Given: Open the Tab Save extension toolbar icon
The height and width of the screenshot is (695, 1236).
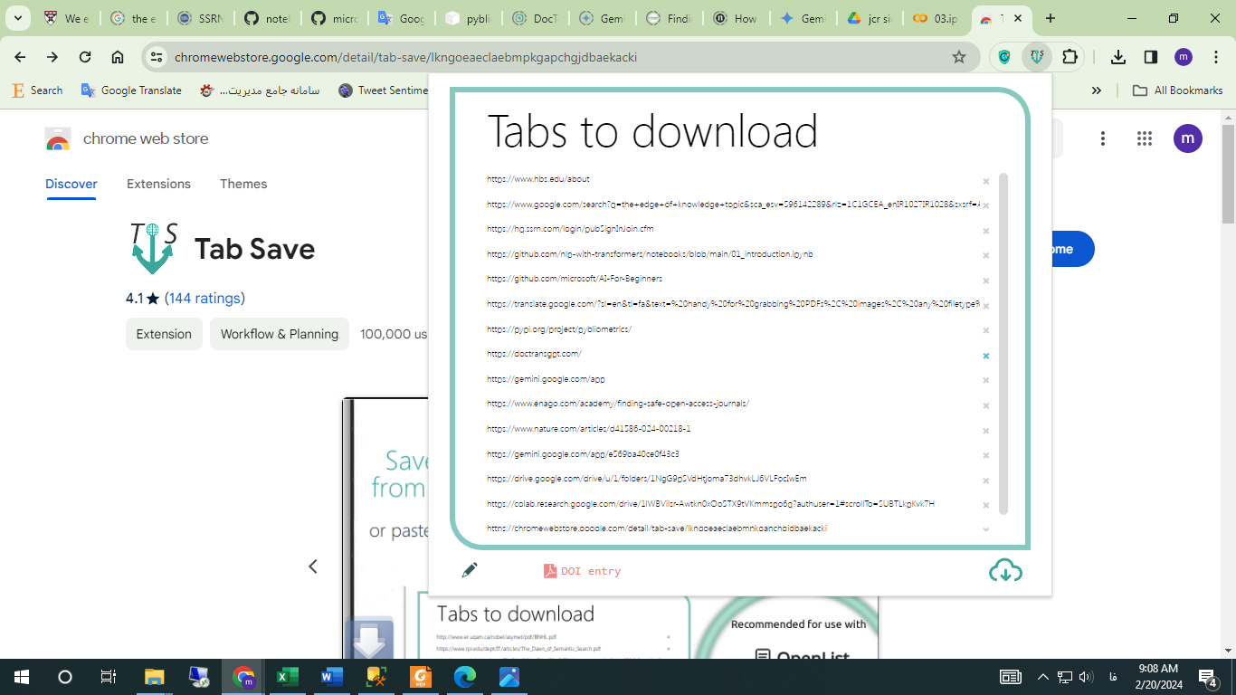Looking at the screenshot, I should click(x=1037, y=57).
